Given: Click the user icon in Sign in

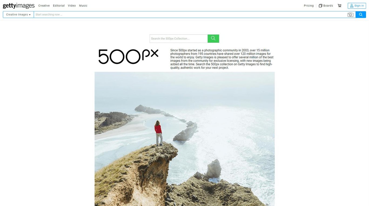Looking at the screenshot, I should pyautogui.click(x=352, y=6).
